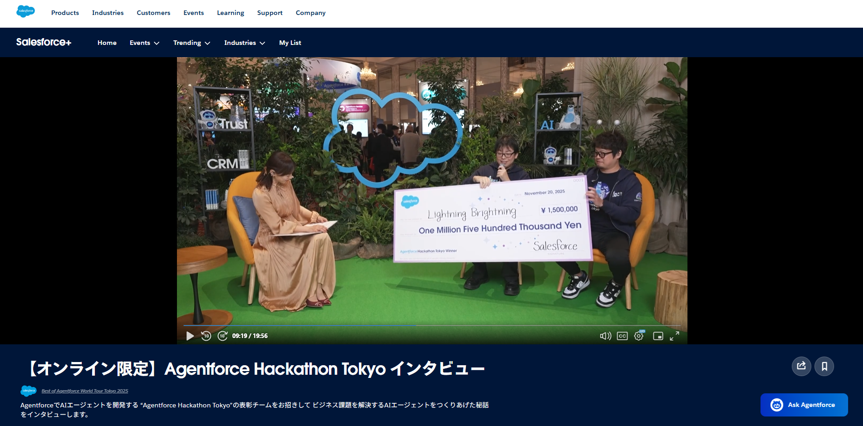Open the playback Settings gear

click(x=638, y=336)
